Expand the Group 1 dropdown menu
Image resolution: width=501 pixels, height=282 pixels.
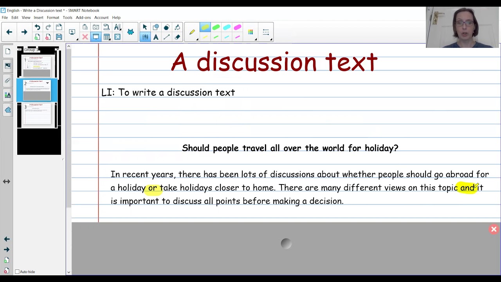57,50
